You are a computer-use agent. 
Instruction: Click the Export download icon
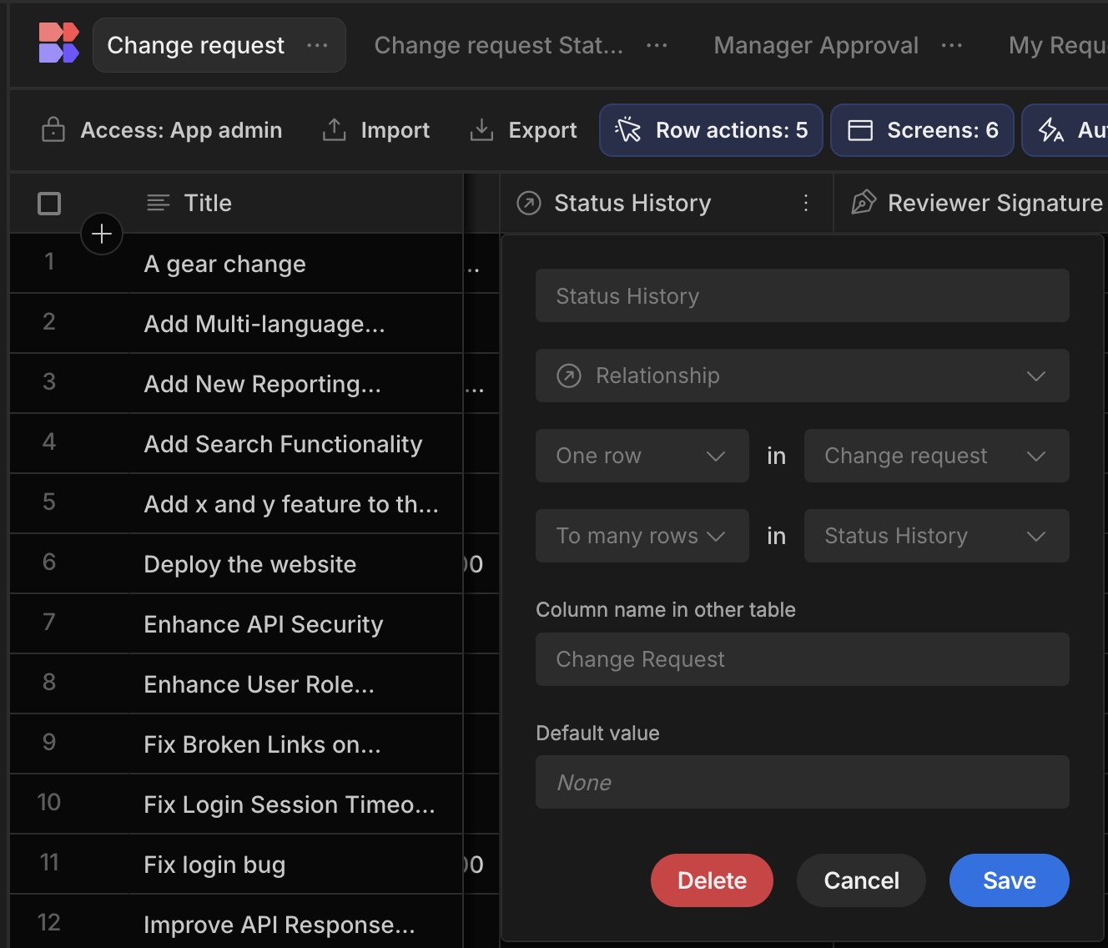tap(481, 130)
